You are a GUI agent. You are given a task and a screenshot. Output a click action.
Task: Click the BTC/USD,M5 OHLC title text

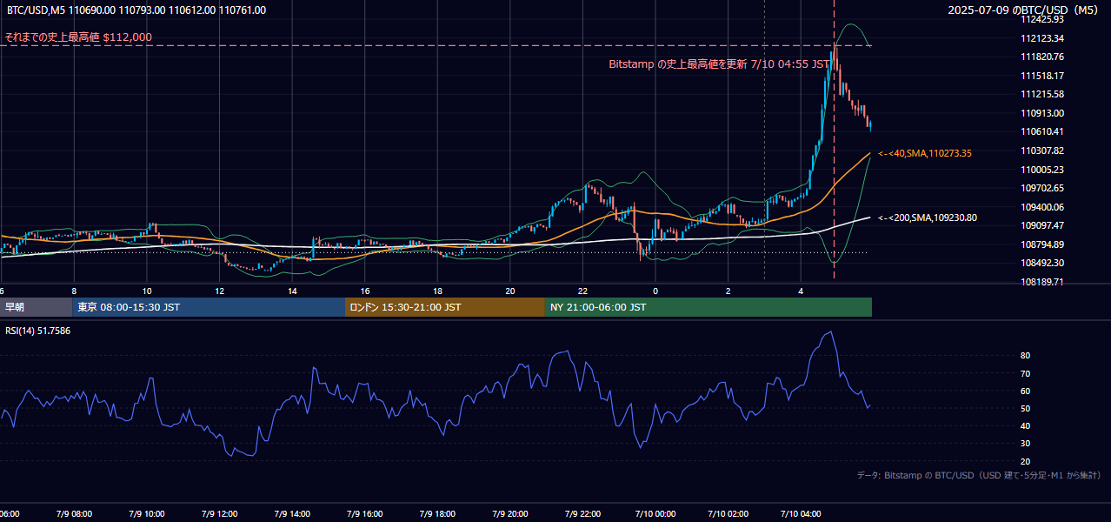135,10
